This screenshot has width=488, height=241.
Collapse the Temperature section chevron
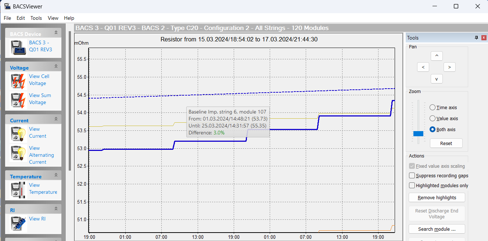click(56, 175)
